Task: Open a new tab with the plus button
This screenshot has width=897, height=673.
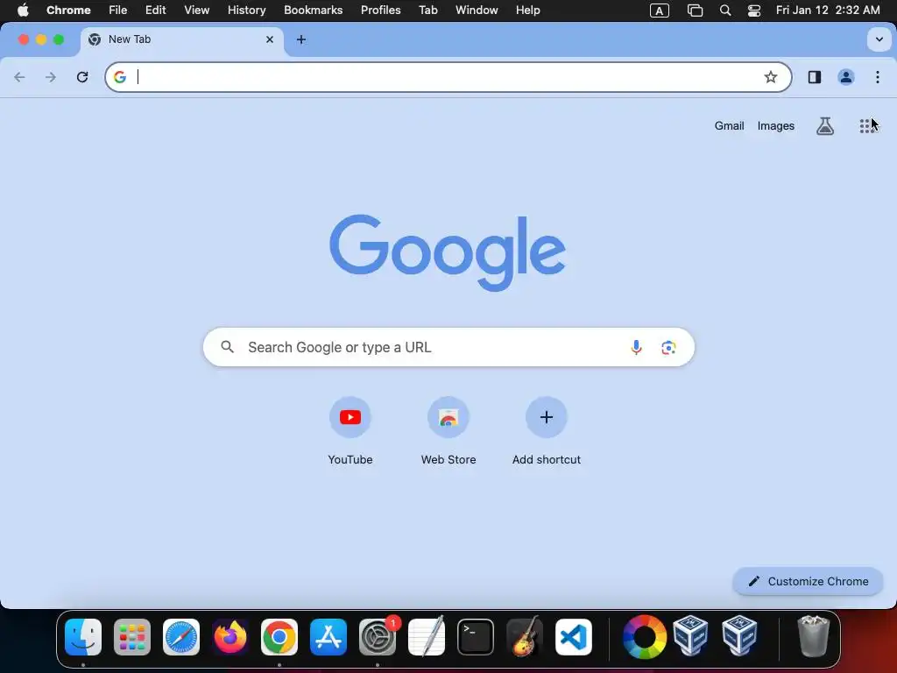Action: pos(301,39)
